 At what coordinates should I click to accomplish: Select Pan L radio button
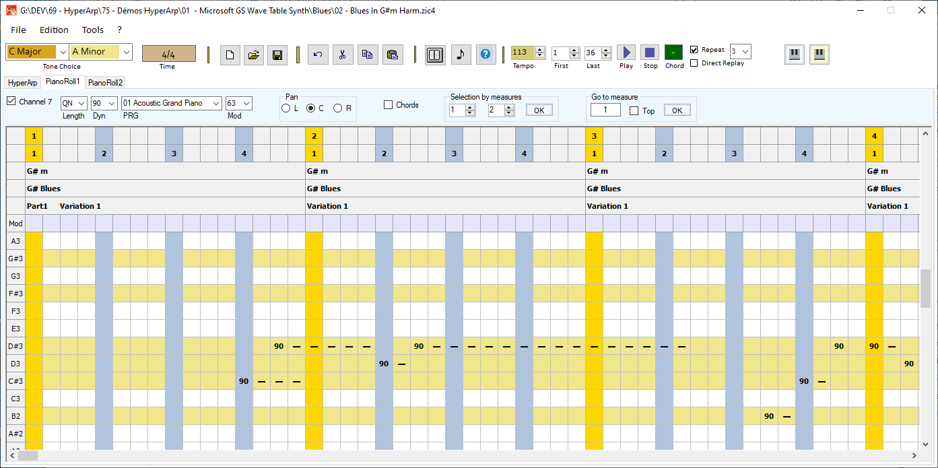286,108
